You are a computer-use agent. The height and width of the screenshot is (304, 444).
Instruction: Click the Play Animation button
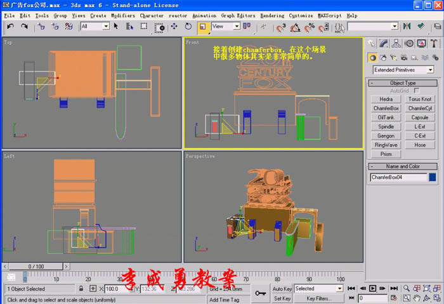point(373,288)
